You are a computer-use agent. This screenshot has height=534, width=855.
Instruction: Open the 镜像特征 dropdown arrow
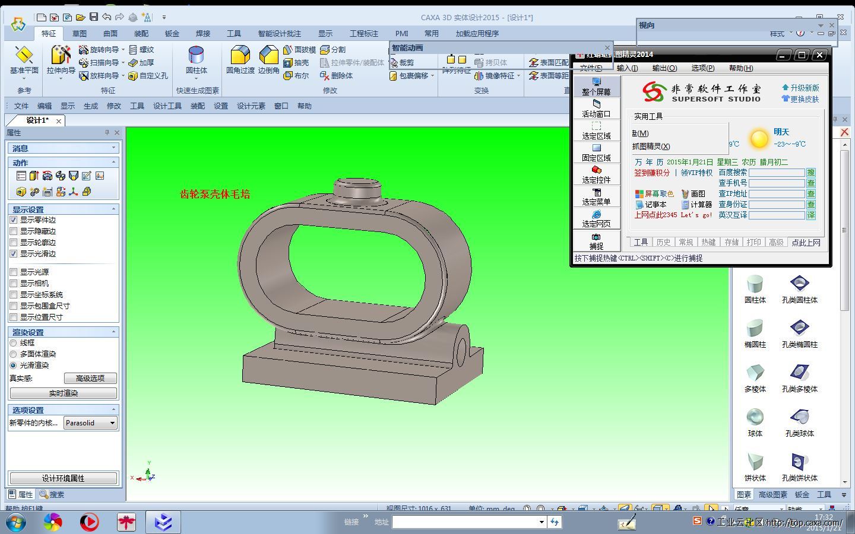518,76
